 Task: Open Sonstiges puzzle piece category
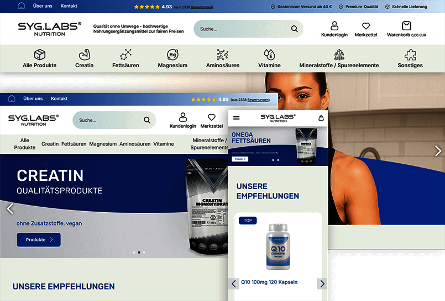click(410, 54)
